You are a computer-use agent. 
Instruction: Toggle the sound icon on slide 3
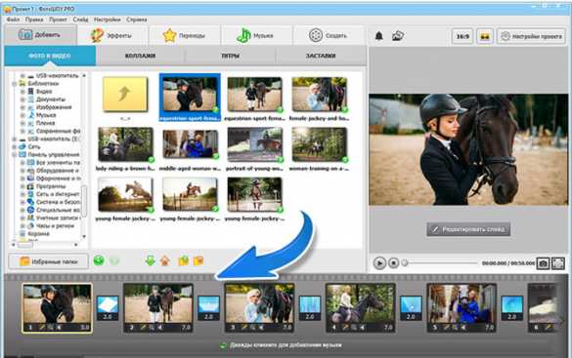(x=261, y=328)
